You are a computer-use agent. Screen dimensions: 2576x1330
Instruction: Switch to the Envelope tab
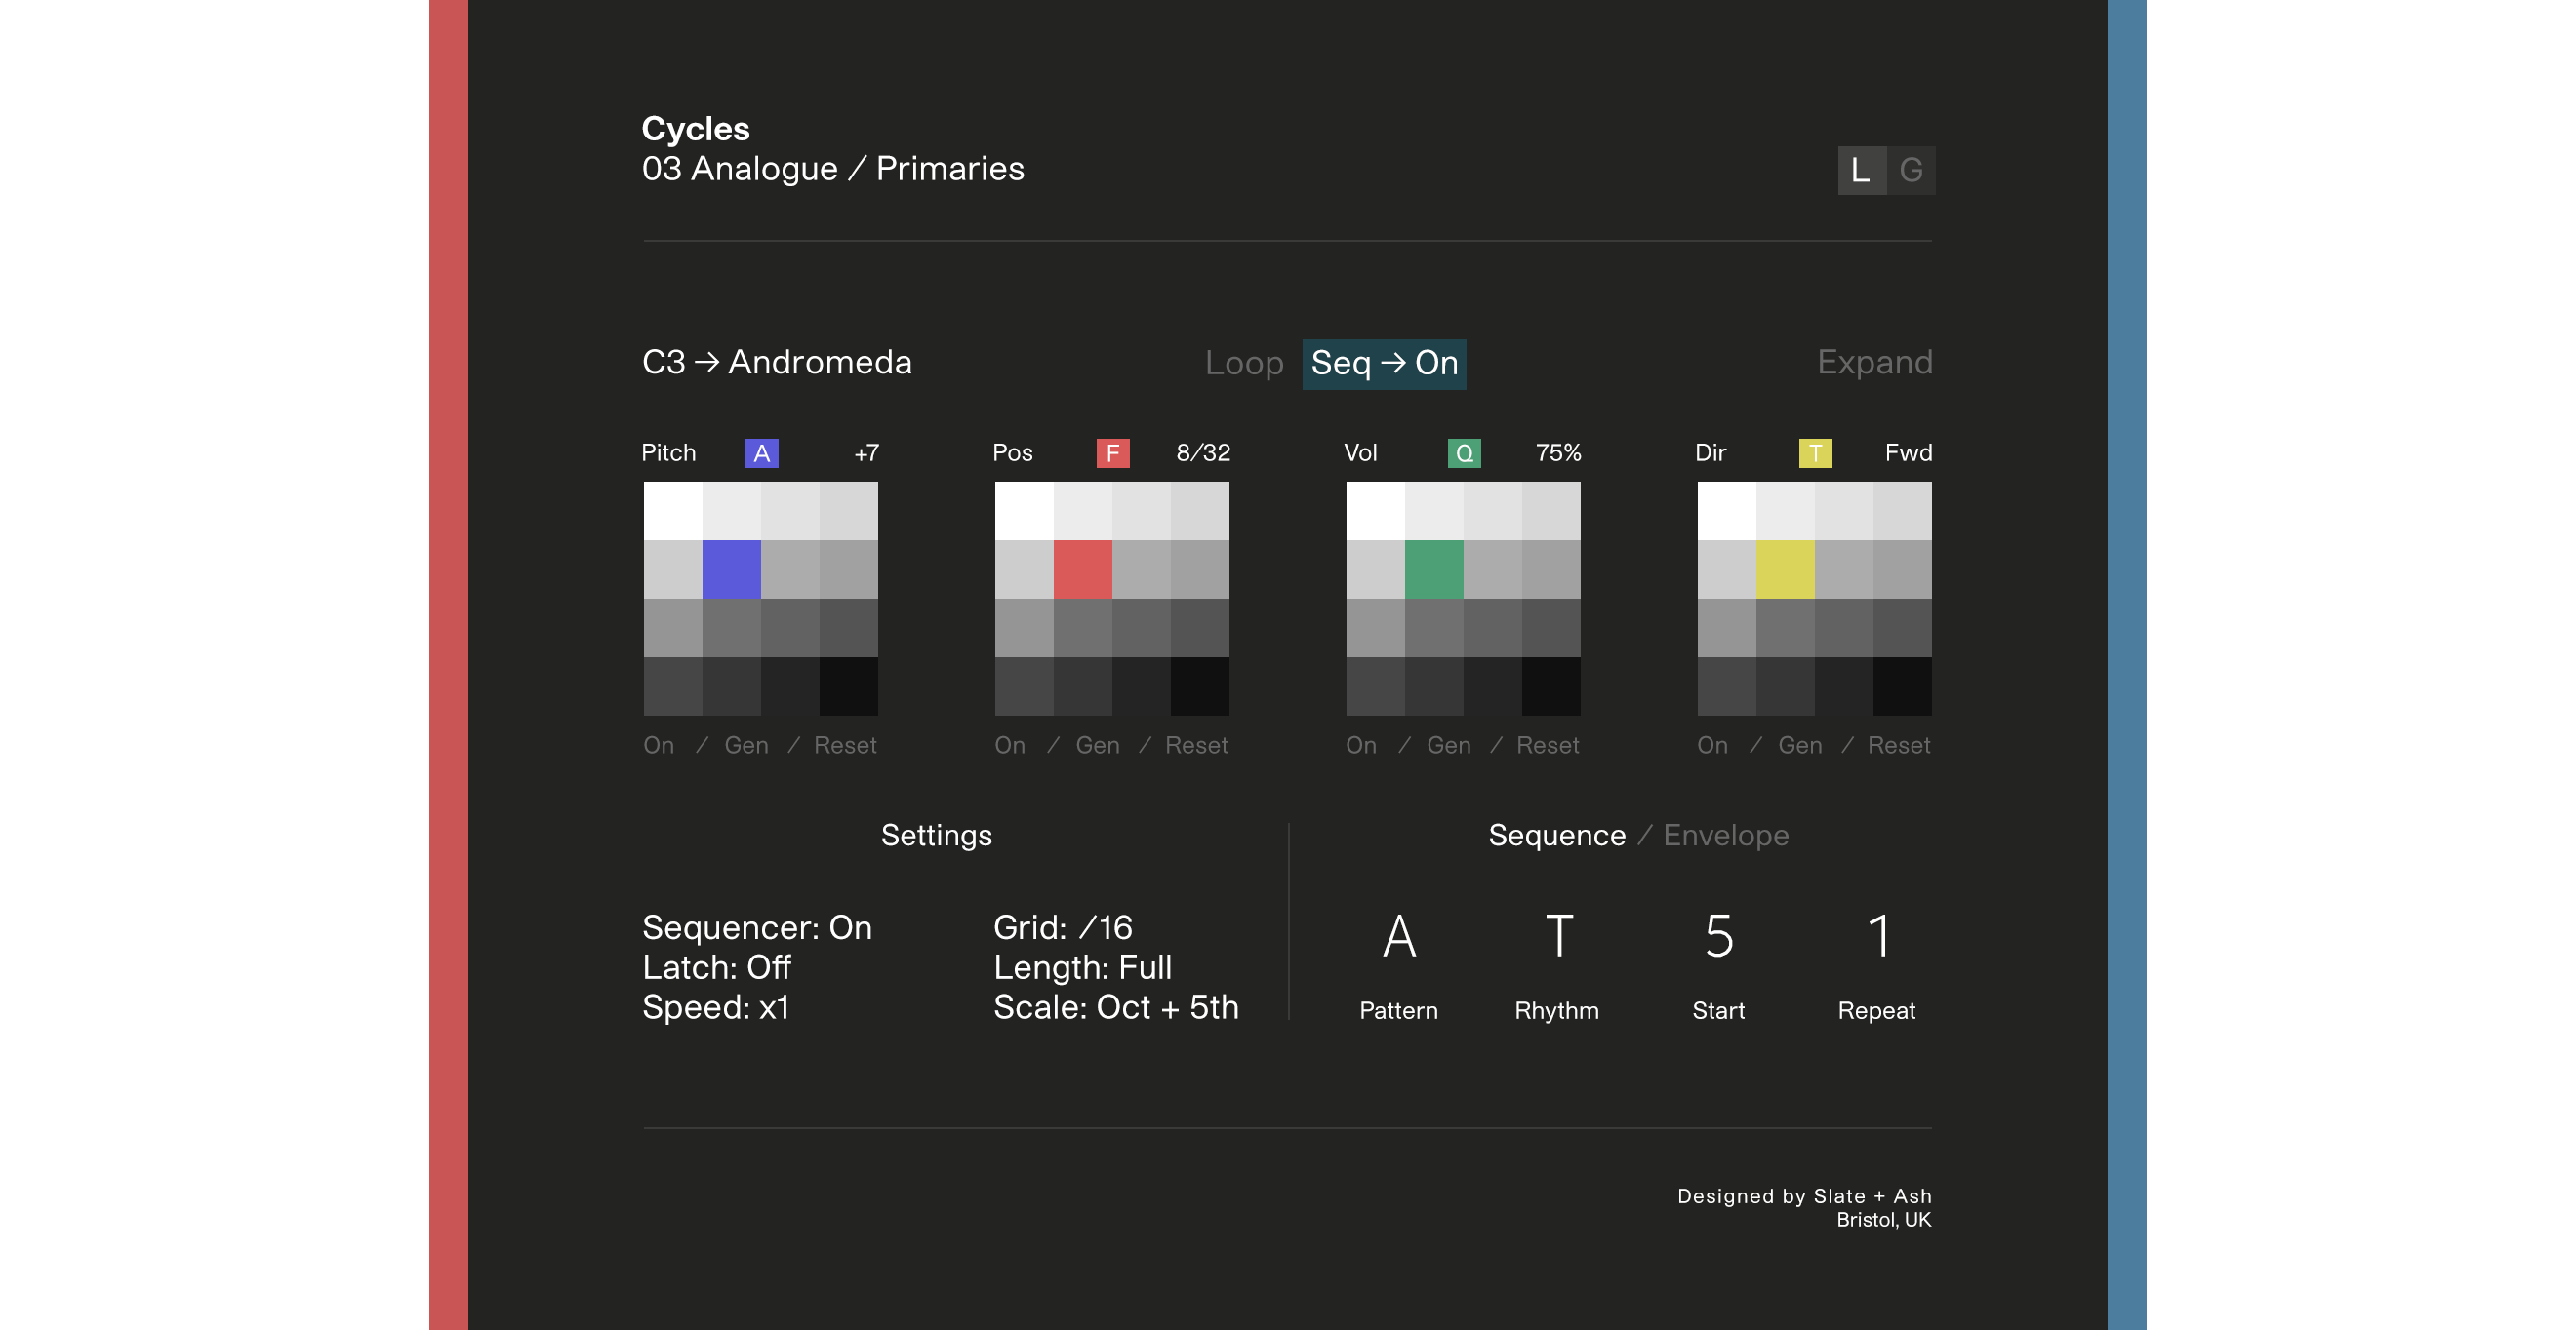pyautogui.click(x=1725, y=836)
